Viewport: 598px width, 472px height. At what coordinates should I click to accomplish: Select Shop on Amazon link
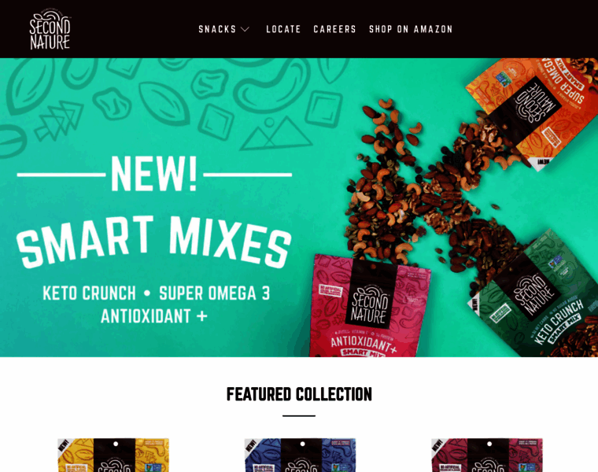pos(411,29)
